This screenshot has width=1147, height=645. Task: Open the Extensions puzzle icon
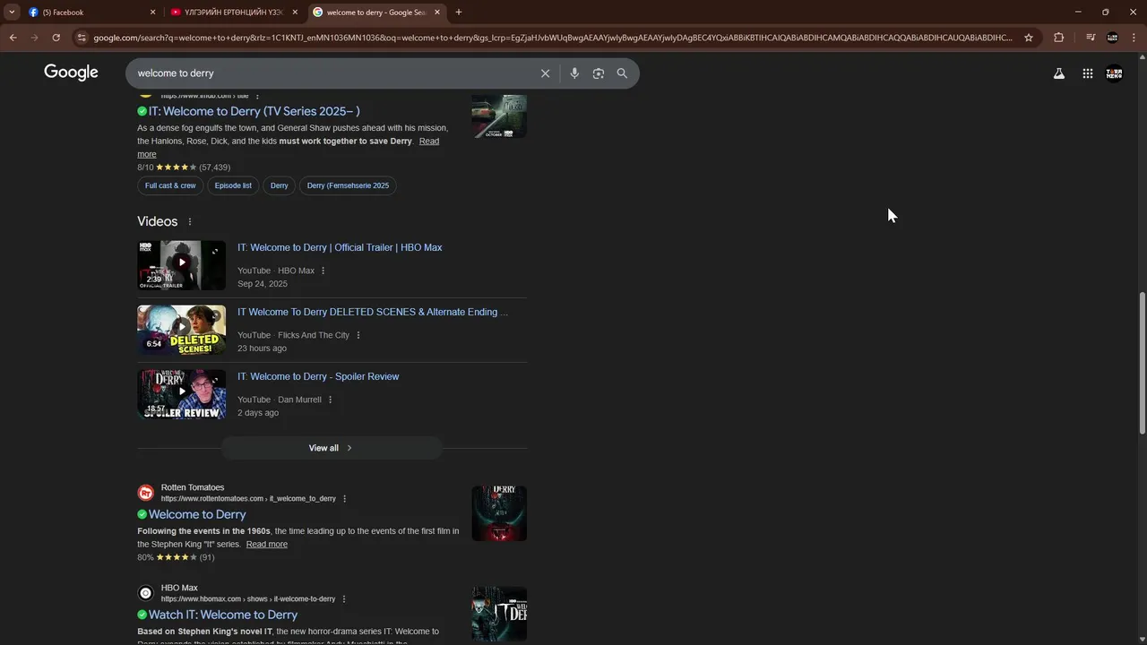(1059, 38)
